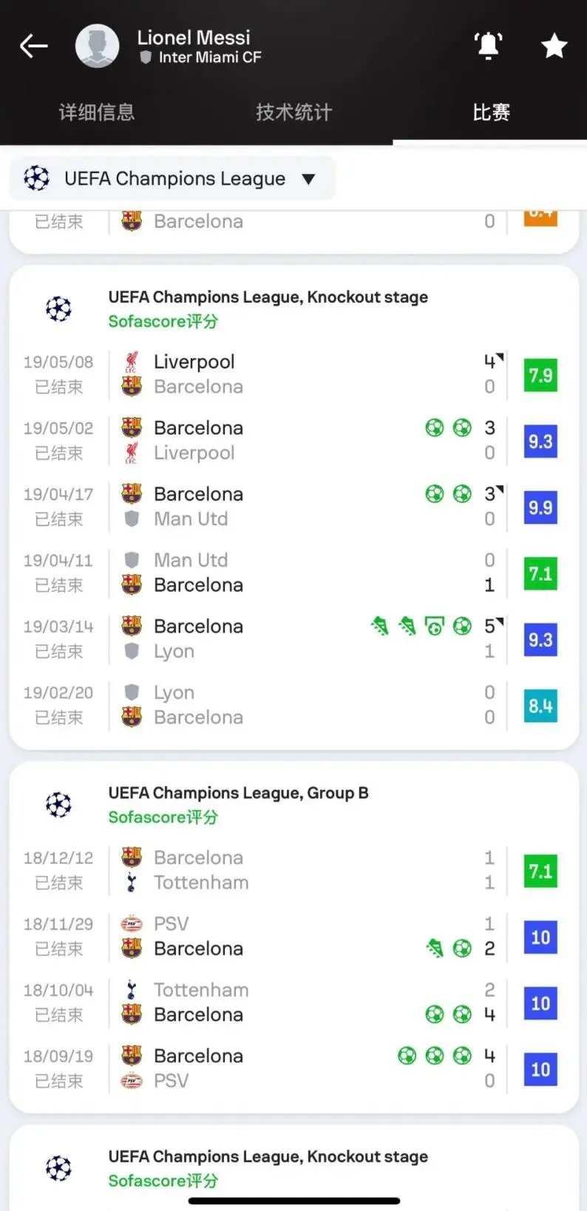
Task: Click the Champions League ball icon in dropdown
Action: pyautogui.click(x=36, y=178)
